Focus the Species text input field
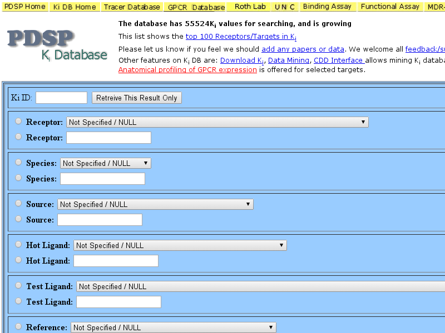The width and height of the screenshot is (445, 333). 102,179
